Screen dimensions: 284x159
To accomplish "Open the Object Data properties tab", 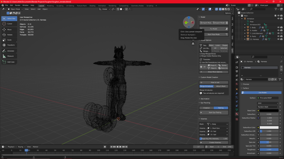I will pos(237,110).
